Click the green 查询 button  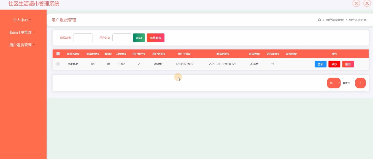139,38
